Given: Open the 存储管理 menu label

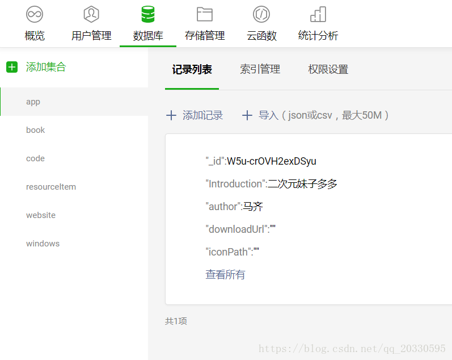Looking at the screenshot, I should point(205,36).
